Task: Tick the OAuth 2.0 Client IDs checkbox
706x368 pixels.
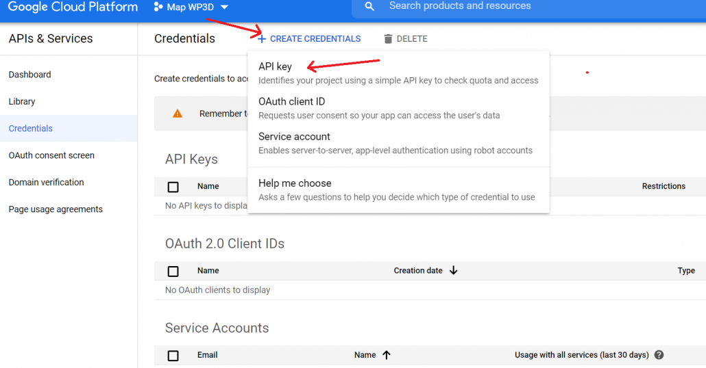Action: pos(173,272)
